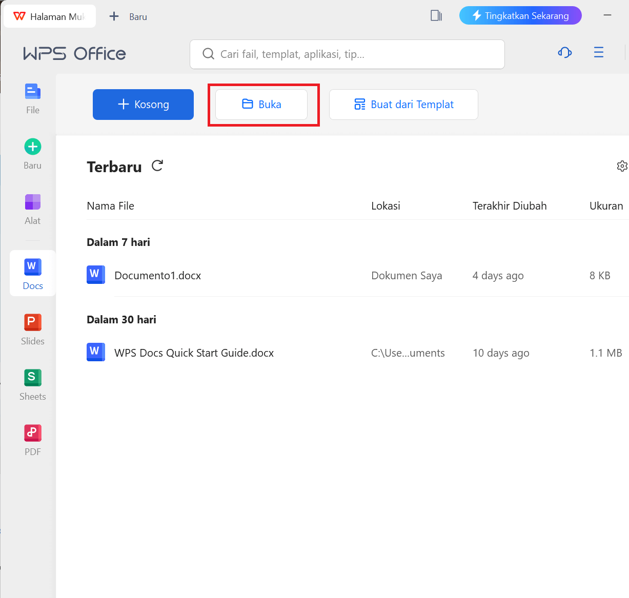Switch to the Halaman Muka tab
The height and width of the screenshot is (598, 629).
[x=50, y=16]
